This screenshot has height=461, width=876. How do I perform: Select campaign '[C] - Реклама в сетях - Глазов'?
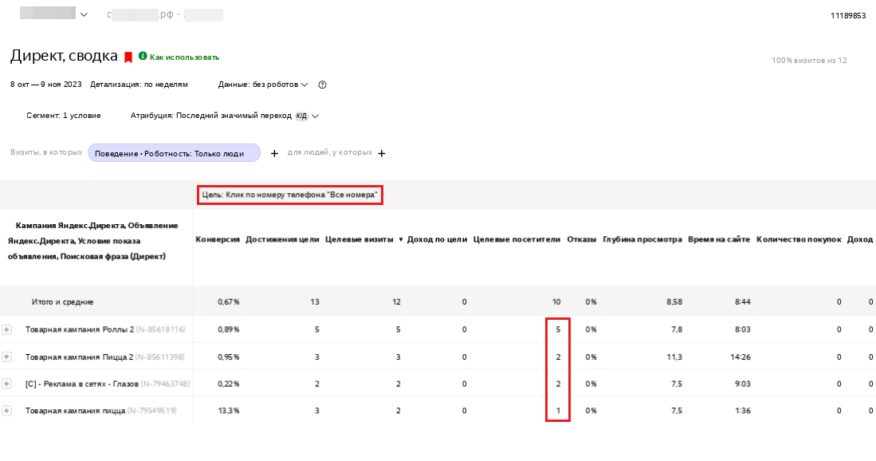pos(81,384)
